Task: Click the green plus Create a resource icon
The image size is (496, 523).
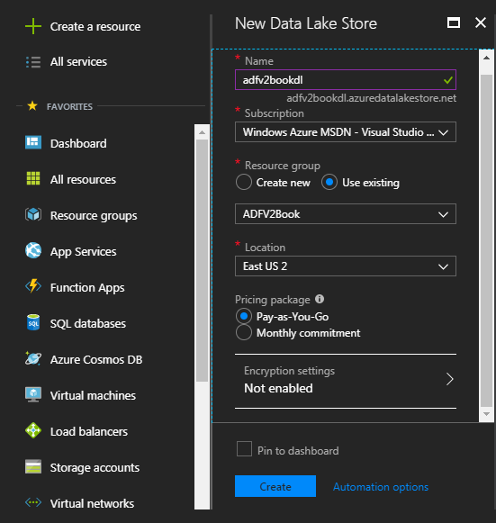Action: tap(33, 26)
